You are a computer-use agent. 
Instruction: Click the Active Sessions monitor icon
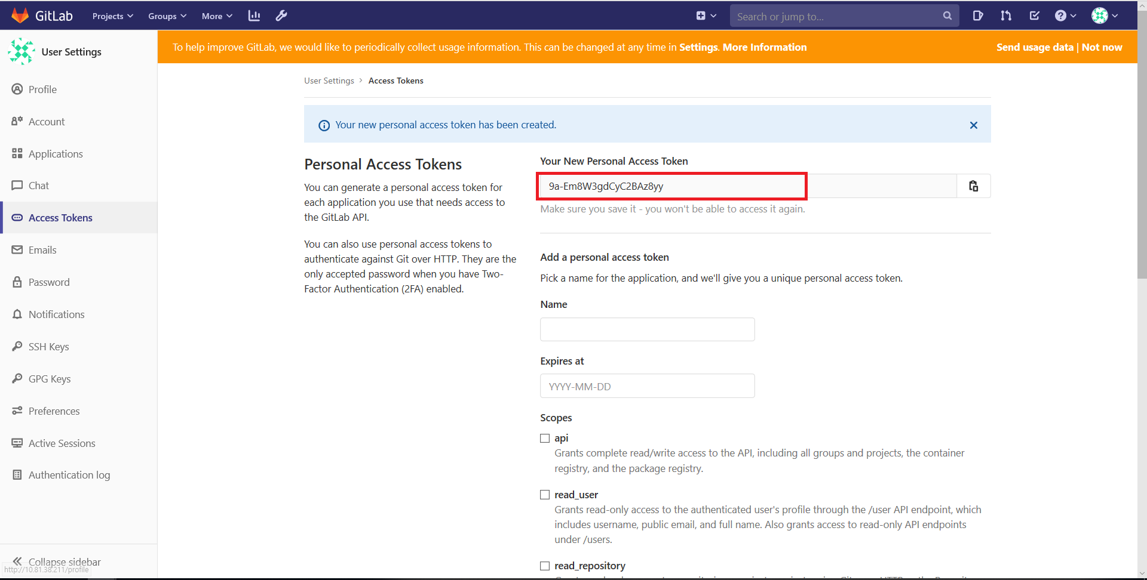point(17,443)
